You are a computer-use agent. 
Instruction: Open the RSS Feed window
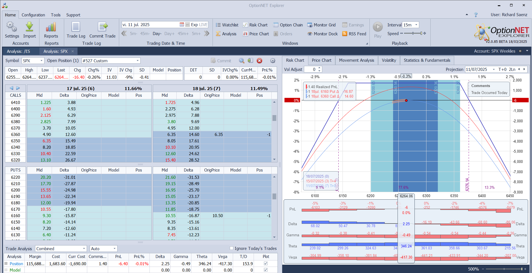pyautogui.click(x=354, y=34)
